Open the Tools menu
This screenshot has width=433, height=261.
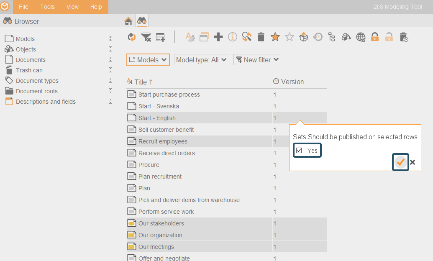tap(48, 7)
